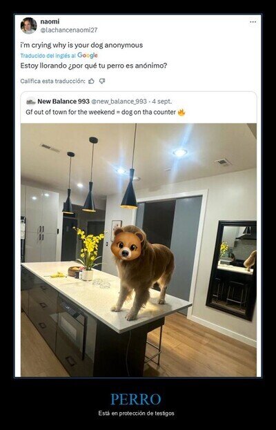Image resolution: width=276 pixels, height=430 pixels.
Task: Rate the translation with thumbs up
Action: point(91,81)
